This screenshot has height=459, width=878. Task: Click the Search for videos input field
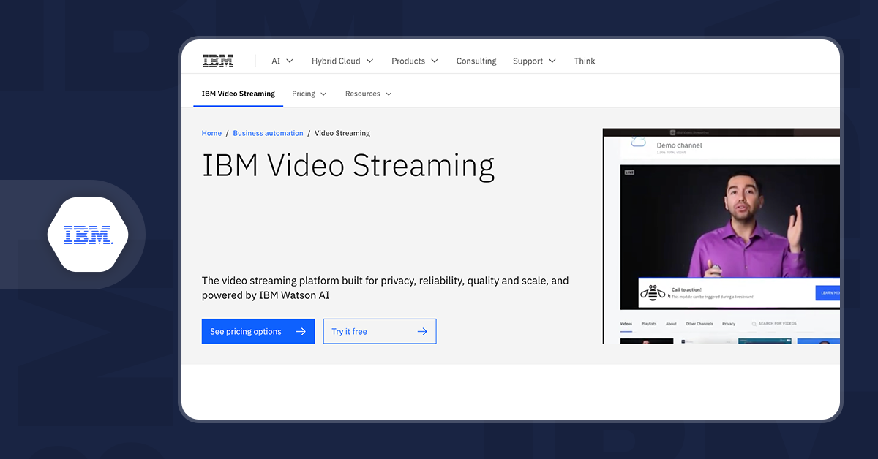tap(778, 323)
